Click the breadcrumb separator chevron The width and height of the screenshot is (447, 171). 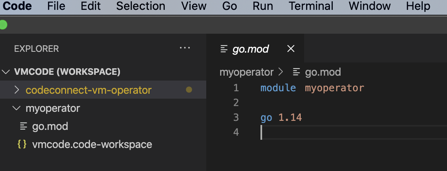[281, 72]
